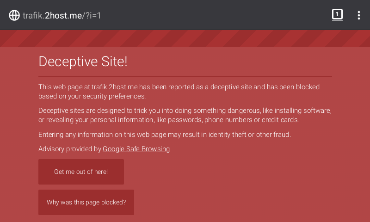Click the globe site info icon
Viewport: 370px width, 222px height.
pyautogui.click(x=14, y=15)
